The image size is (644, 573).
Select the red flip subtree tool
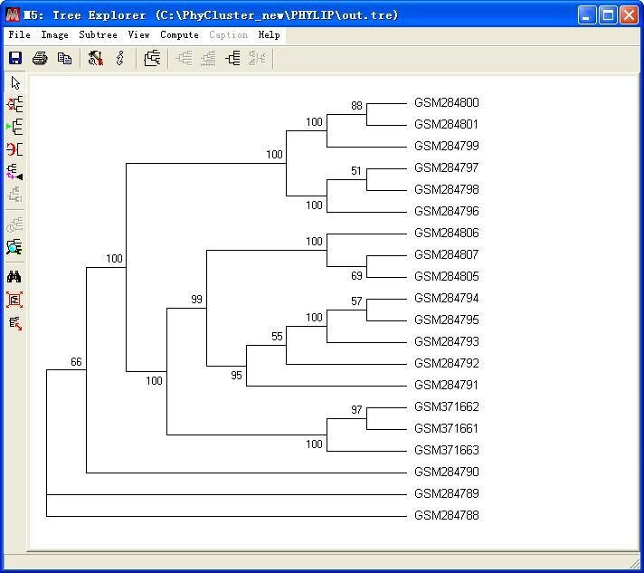click(x=14, y=148)
